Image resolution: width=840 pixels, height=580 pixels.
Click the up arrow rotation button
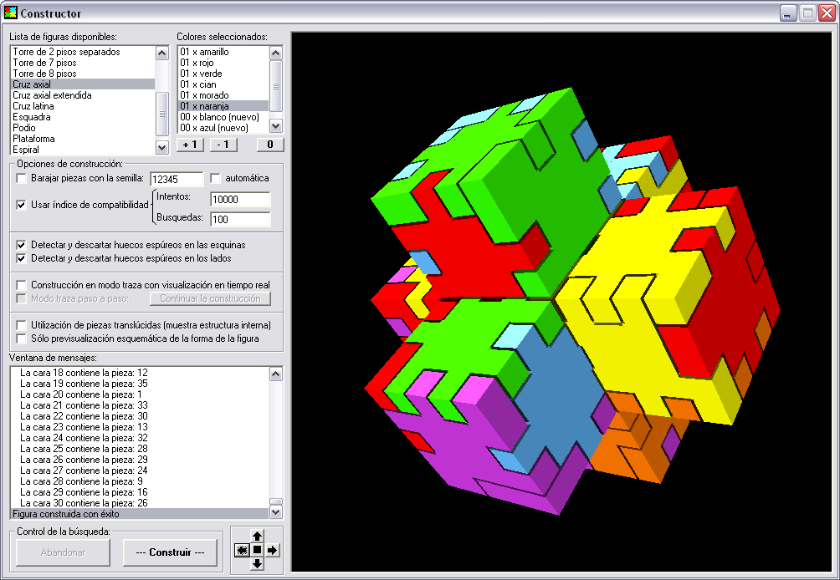point(257,536)
